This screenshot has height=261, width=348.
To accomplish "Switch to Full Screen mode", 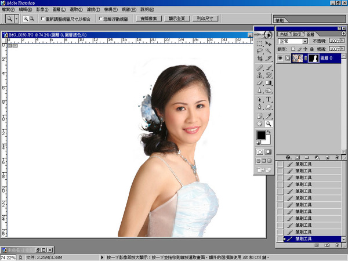I will [269, 161].
